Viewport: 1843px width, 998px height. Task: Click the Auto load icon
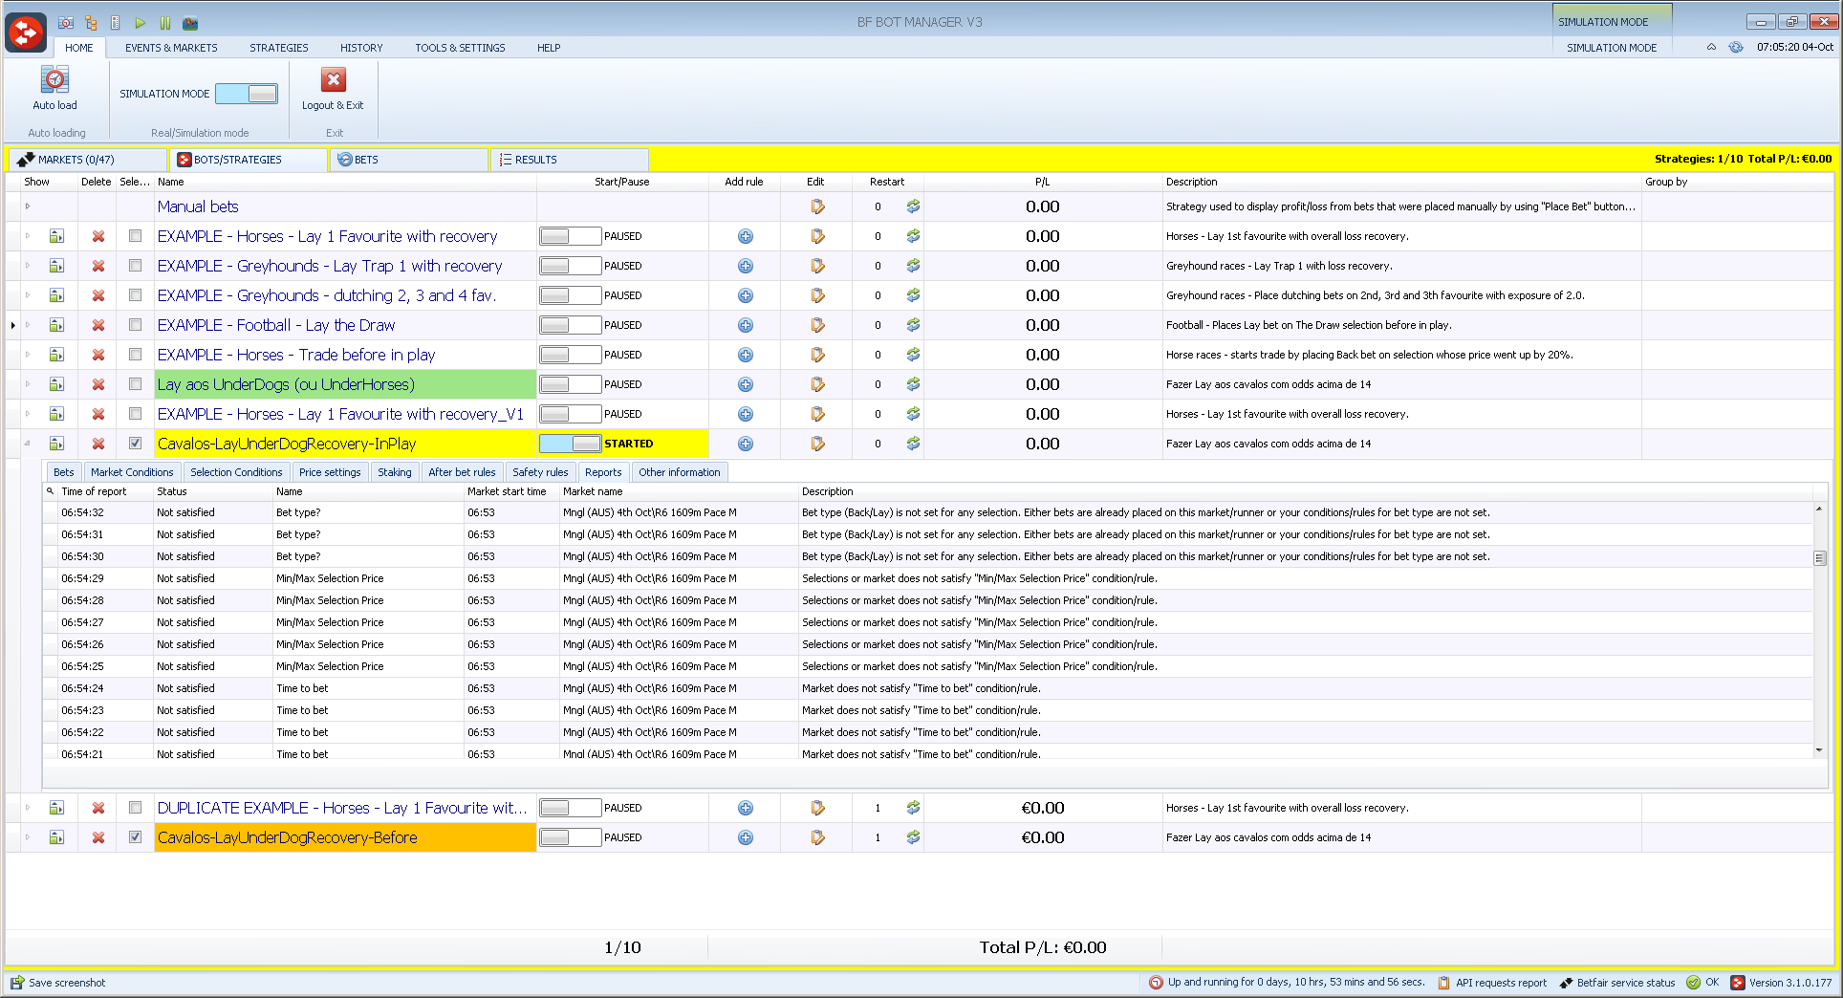[54, 79]
